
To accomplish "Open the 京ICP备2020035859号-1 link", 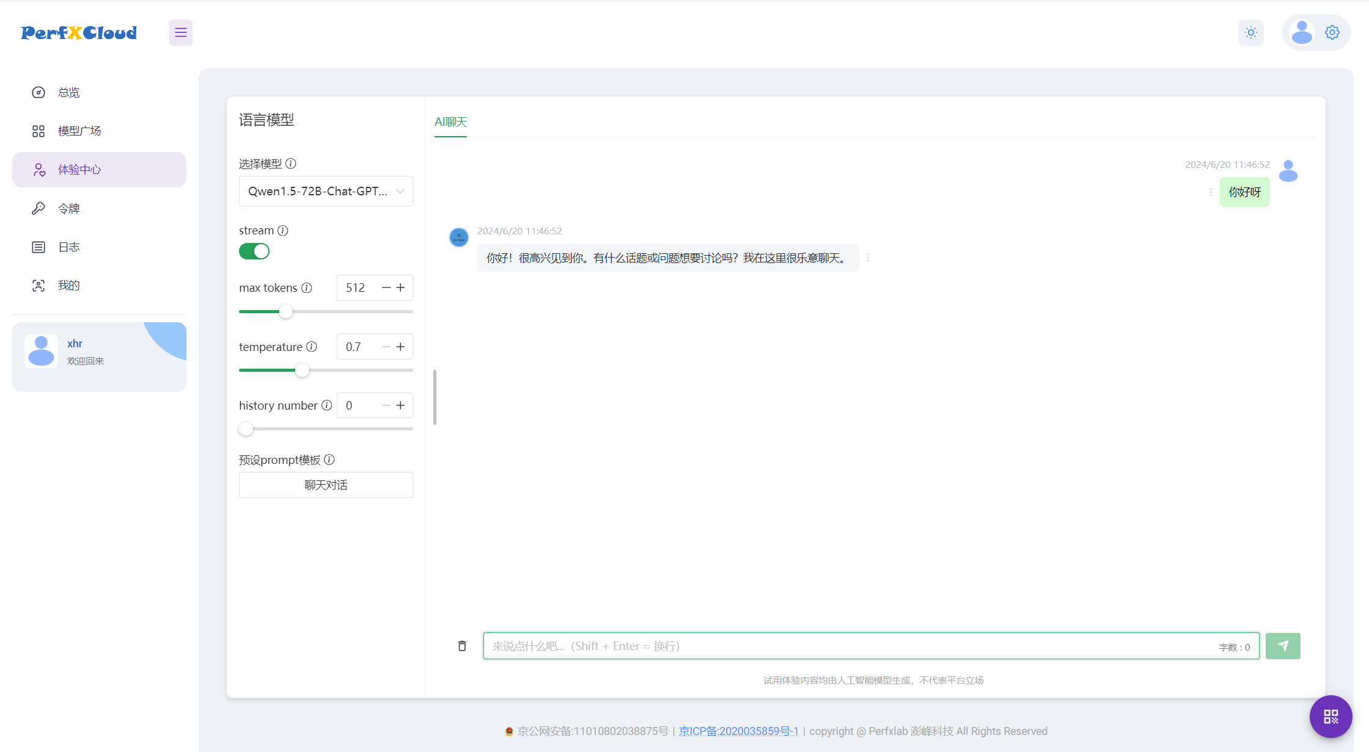I will click(x=739, y=731).
